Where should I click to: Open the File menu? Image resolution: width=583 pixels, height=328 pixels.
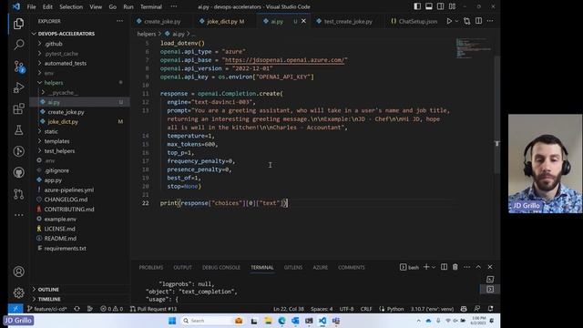pyautogui.click(x=31, y=6)
